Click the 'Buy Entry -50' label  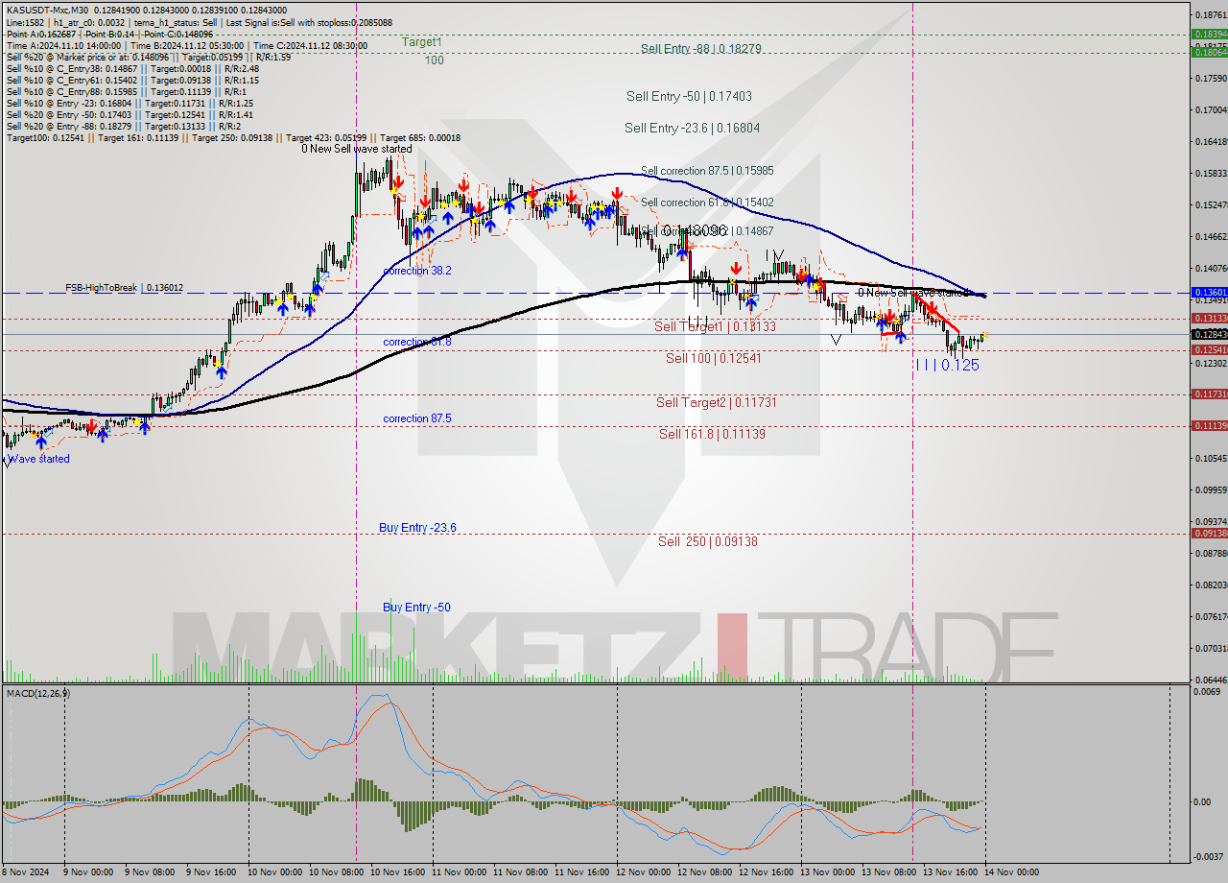(416, 608)
